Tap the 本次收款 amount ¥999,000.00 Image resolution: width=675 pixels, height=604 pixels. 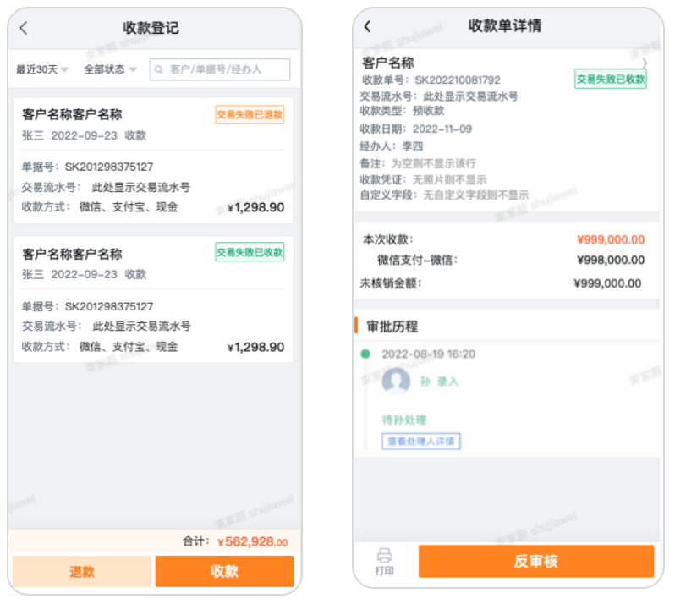pos(610,239)
